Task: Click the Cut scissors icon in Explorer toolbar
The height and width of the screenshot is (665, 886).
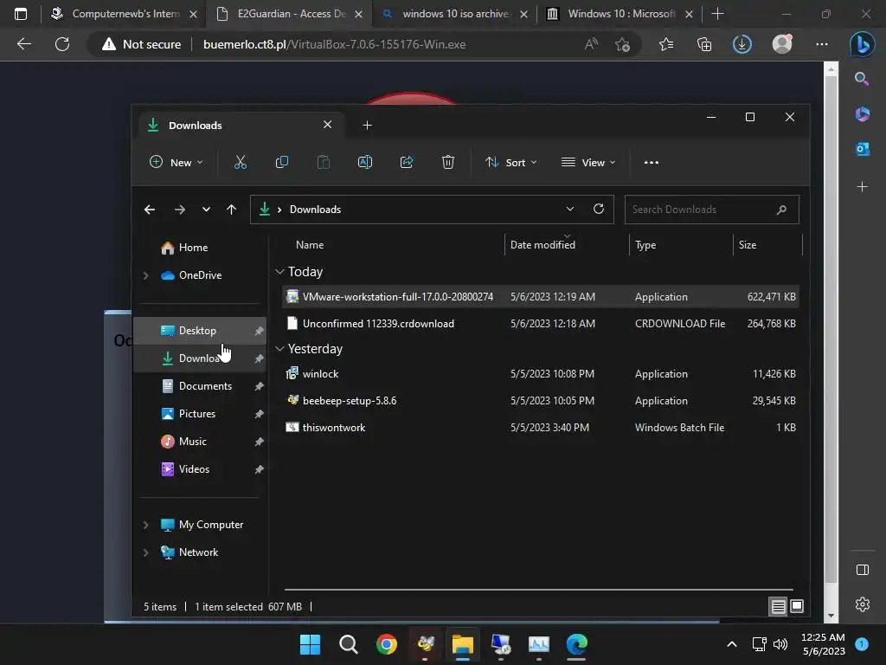Action: (241, 162)
